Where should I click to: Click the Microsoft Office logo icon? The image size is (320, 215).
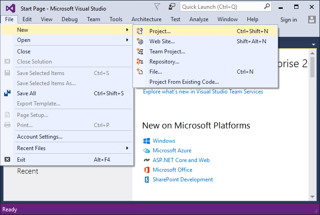[147, 169]
